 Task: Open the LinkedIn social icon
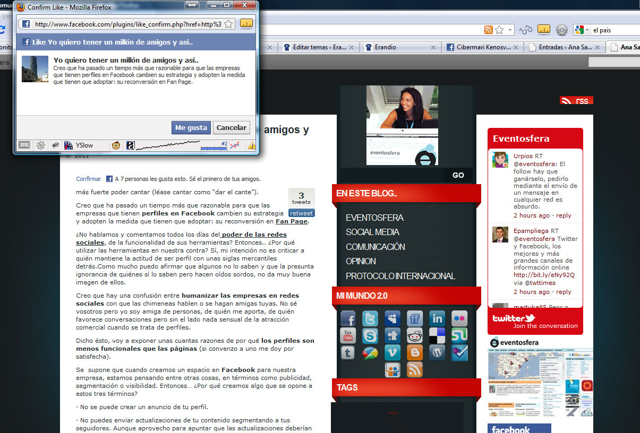(437, 318)
